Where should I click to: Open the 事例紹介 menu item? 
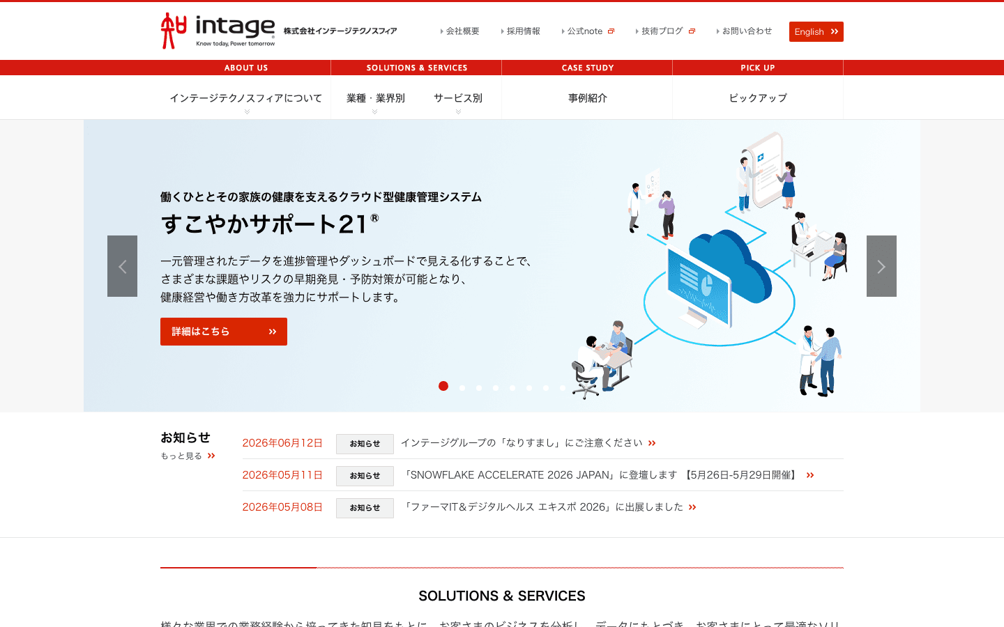coord(587,98)
